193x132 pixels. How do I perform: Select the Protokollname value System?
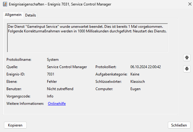(52, 60)
